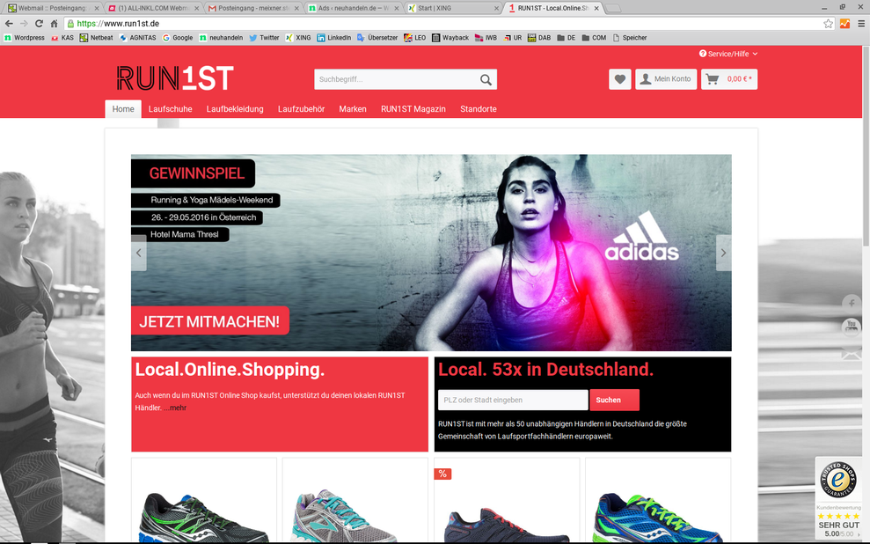The height and width of the screenshot is (544, 870).
Task: Open neuhandeln bookmark
Action: tap(221, 38)
